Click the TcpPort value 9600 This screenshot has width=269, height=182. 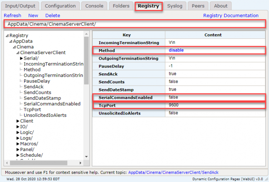tap(174, 105)
